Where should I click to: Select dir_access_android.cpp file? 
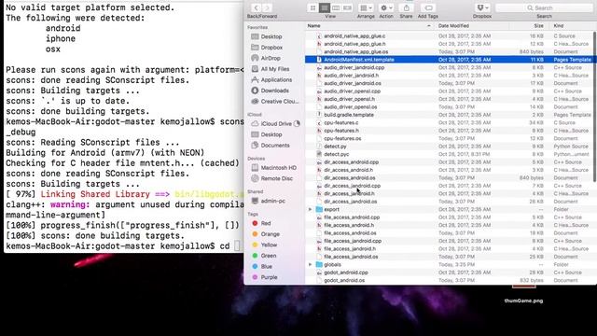tap(449, 161)
